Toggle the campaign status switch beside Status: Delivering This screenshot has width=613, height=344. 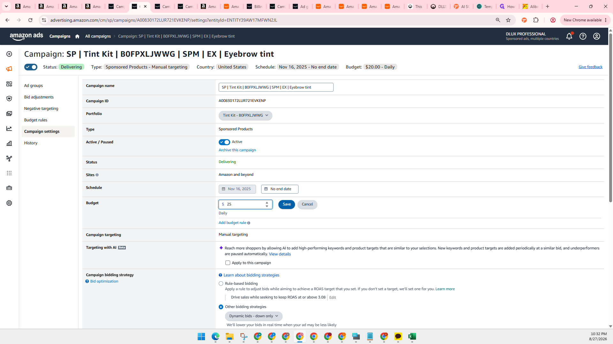pyautogui.click(x=31, y=67)
